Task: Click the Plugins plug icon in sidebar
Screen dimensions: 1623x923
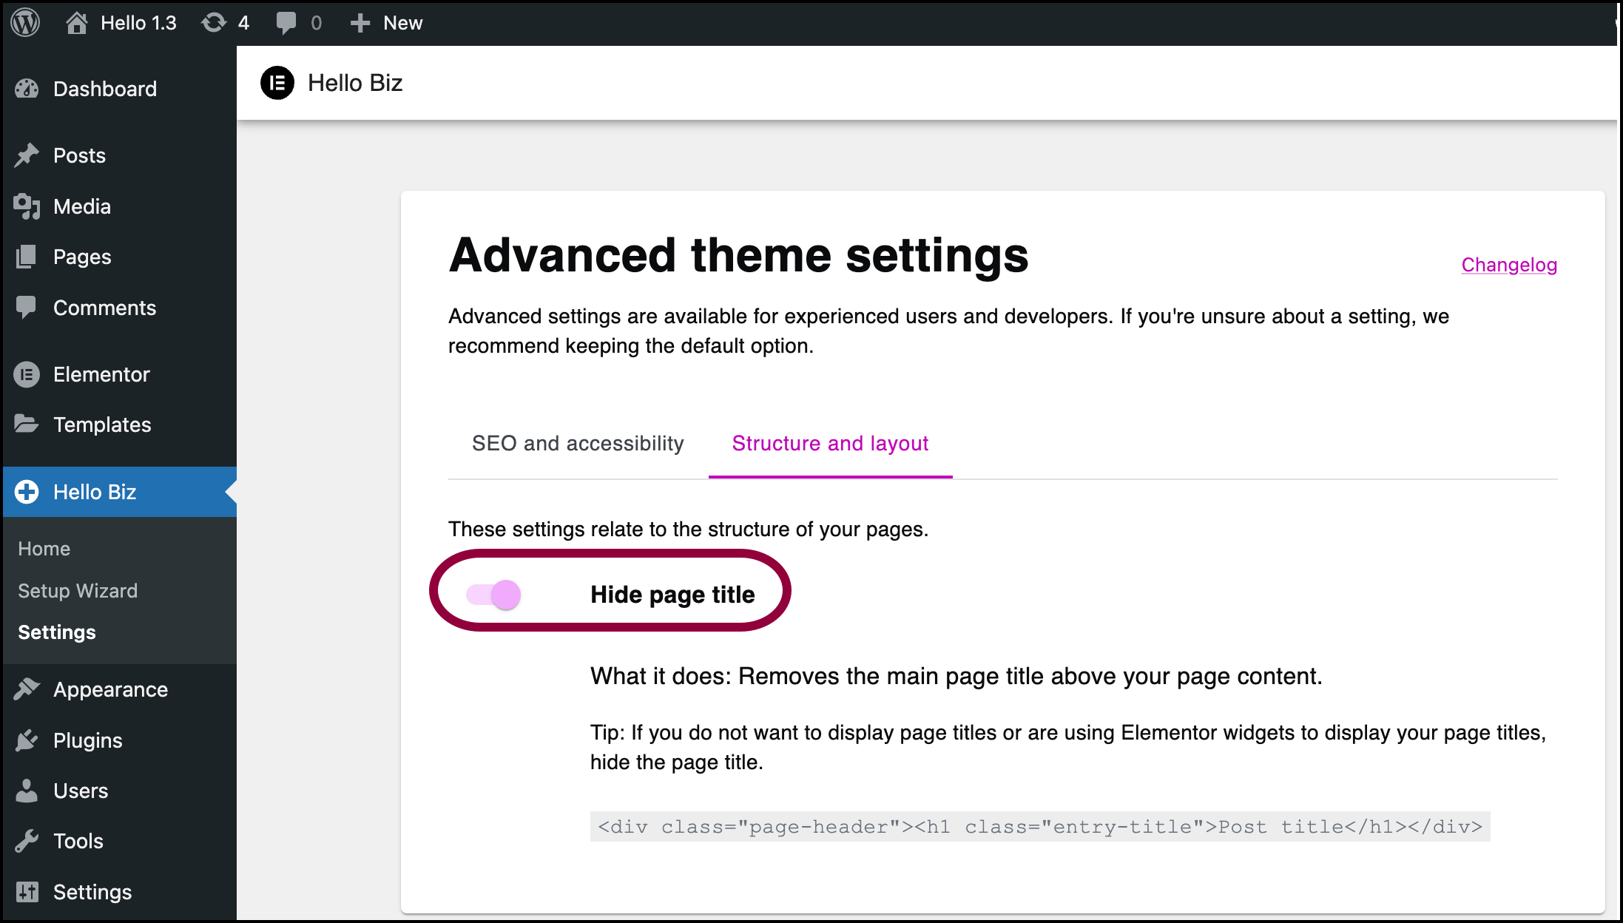Action: tap(27, 740)
